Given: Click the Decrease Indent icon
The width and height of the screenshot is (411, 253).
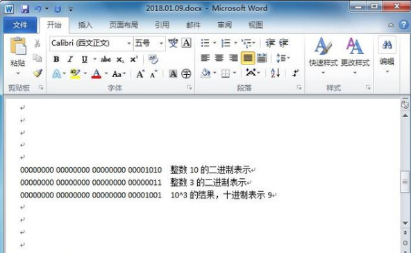Looking at the screenshot, I should click(270, 43).
